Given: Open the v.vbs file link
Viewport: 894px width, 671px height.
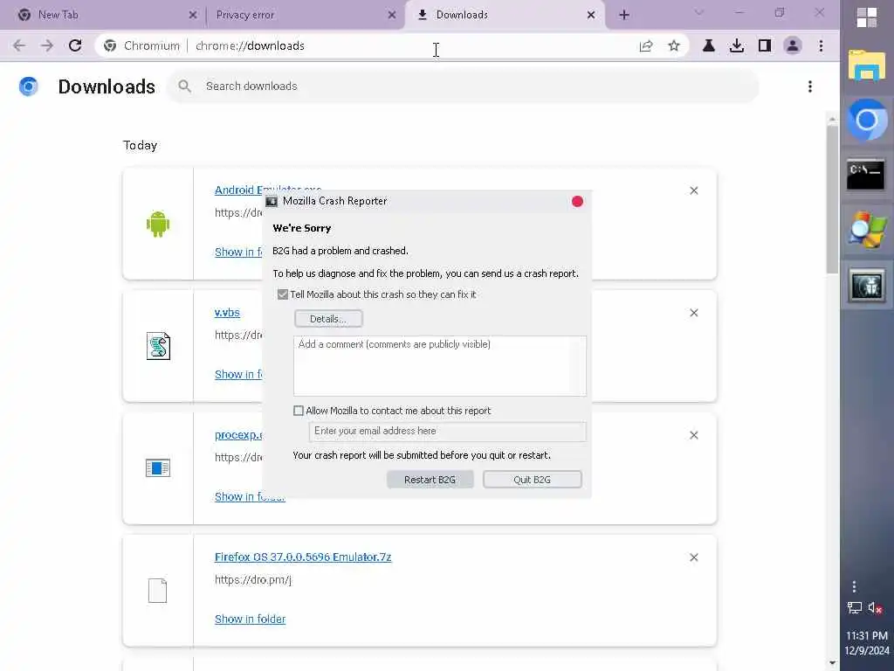Looking at the screenshot, I should (227, 313).
